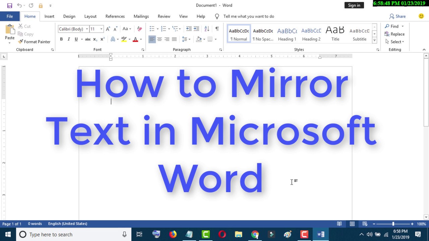Apply subscript formatting

95,39
